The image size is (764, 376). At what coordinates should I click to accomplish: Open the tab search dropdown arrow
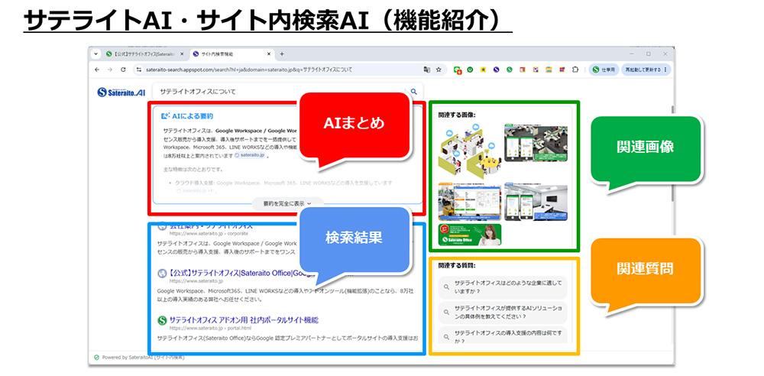point(95,53)
